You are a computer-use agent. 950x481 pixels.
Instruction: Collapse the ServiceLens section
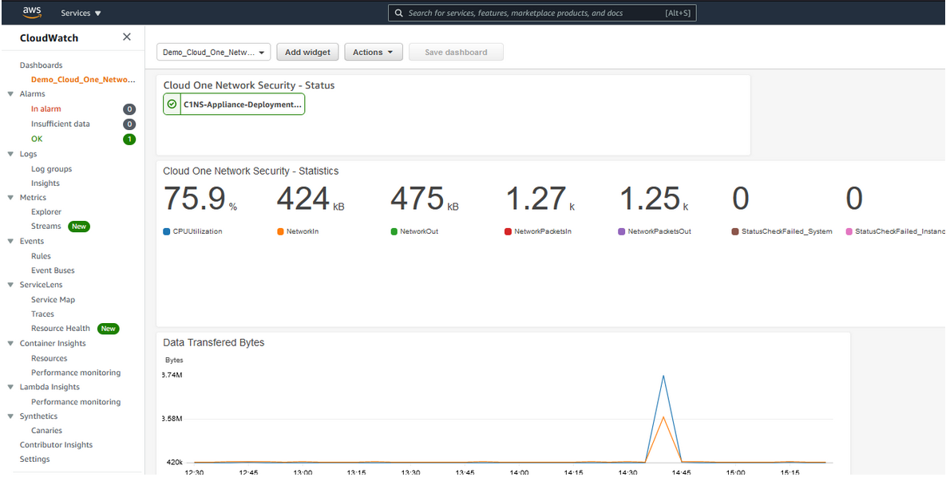pyautogui.click(x=10, y=284)
